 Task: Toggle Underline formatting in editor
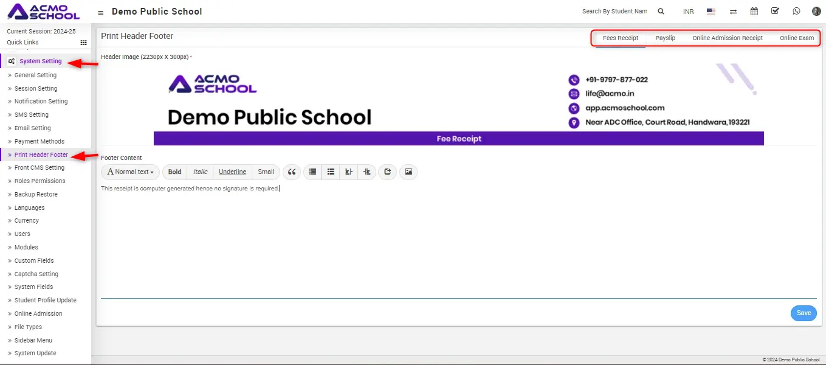point(232,172)
